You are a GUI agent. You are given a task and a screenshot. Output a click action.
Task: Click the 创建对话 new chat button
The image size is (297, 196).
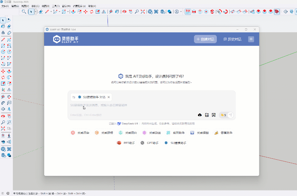point(205,39)
